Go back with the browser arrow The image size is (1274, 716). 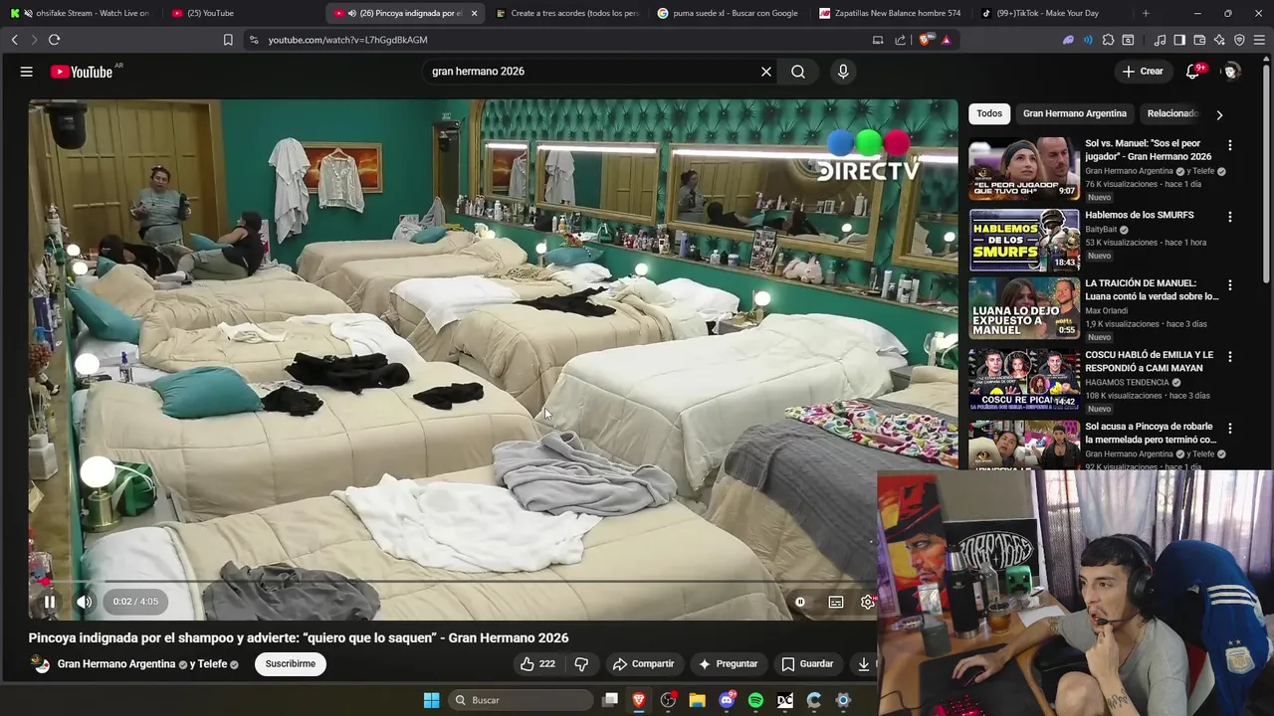[x=15, y=40]
